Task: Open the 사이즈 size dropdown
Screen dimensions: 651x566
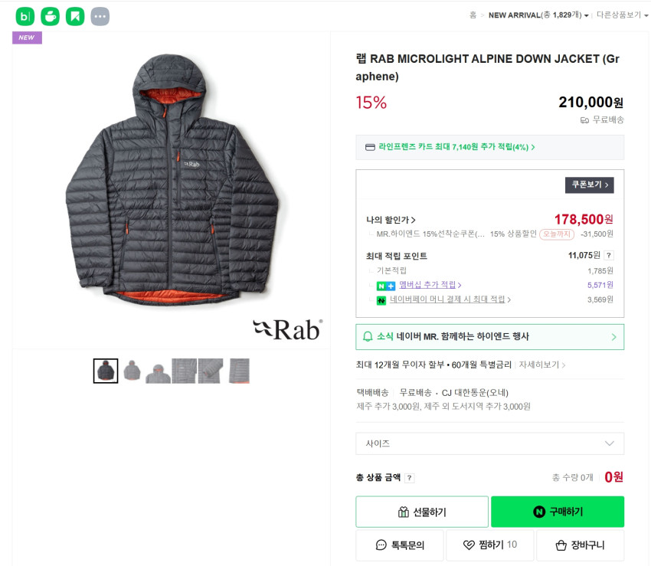Action: click(x=489, y=443)
